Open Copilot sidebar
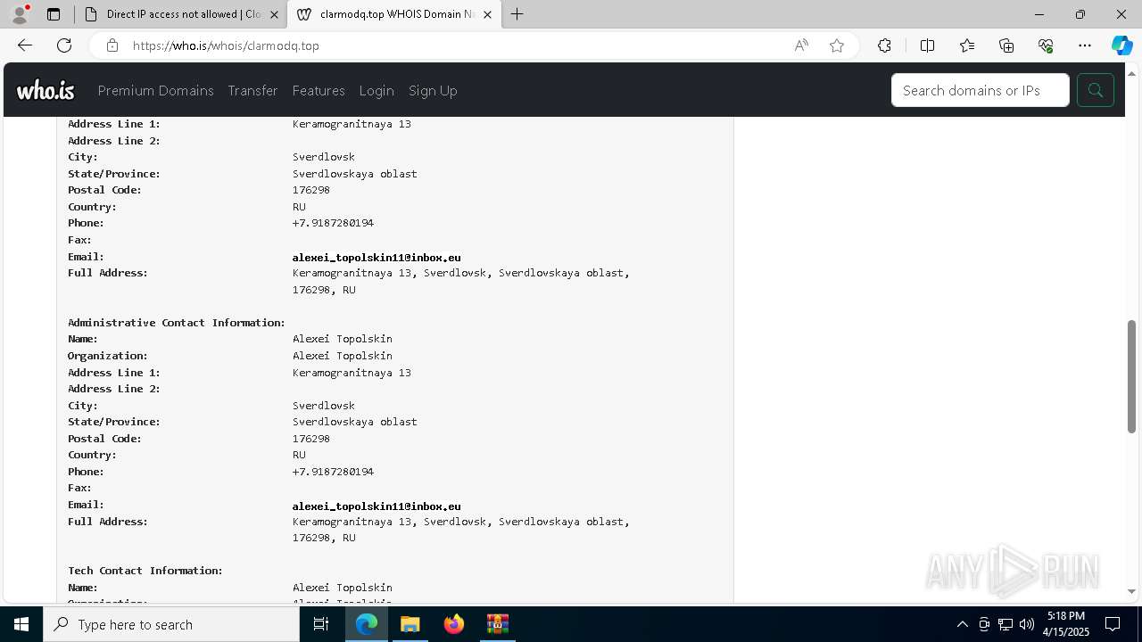1142x642 pixels. click(1121, 45)
